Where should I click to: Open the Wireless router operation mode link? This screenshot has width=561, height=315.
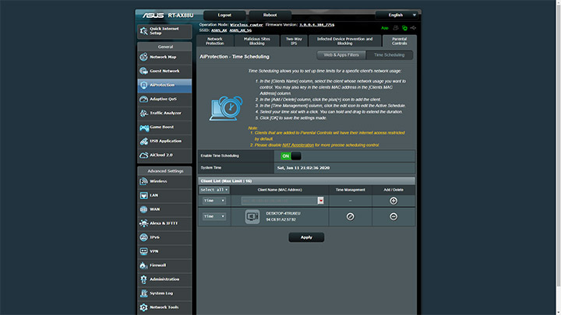246,25
